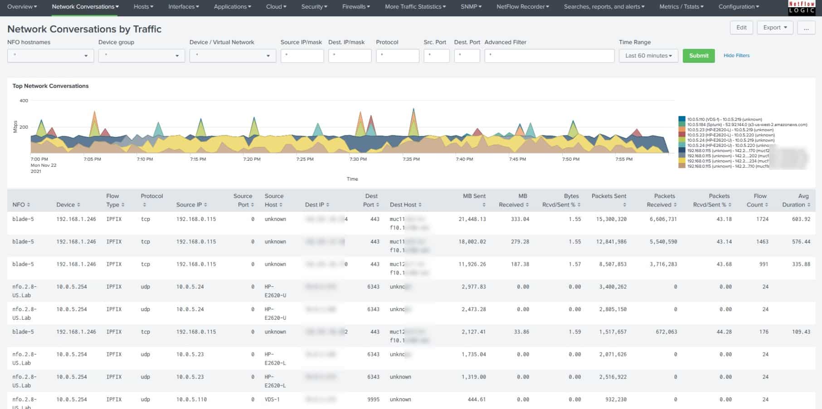822x409 pixels.
Task: Open the Configuration menu
Action: 739,7
